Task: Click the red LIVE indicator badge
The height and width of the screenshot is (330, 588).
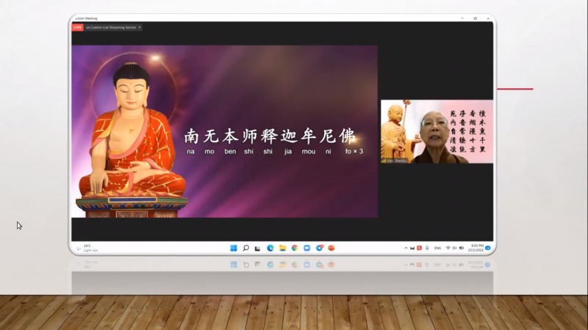Action: coord(77,27)
